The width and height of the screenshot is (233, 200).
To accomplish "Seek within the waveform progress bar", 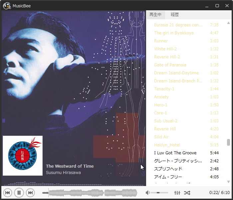I will click(90, 193).
